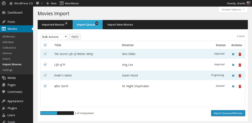This screenshot has width=252, height=123.
Task: Click the charlie user avatar
Action: point(248,3)
